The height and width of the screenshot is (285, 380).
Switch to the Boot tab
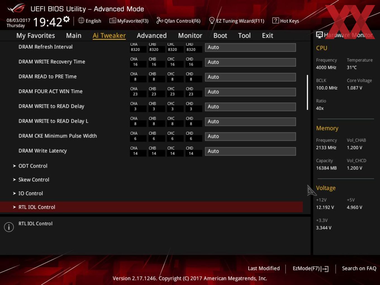[220, 35]
